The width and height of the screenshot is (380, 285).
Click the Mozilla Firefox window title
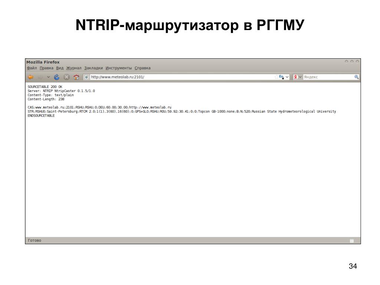(43, 62)
